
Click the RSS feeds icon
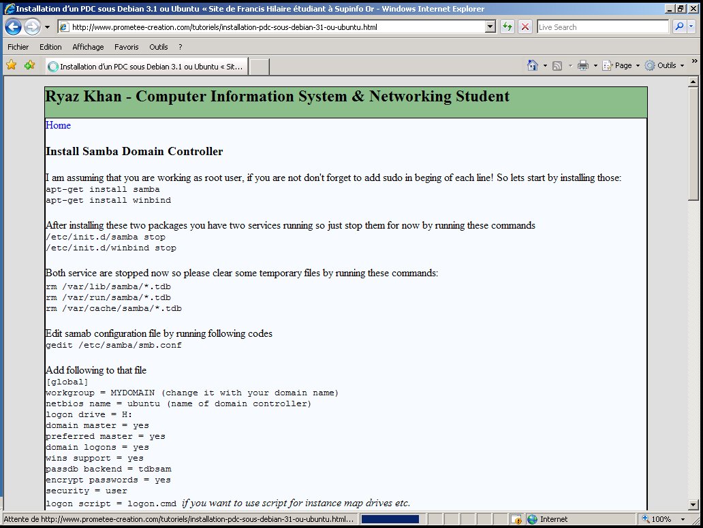point(557,66)
